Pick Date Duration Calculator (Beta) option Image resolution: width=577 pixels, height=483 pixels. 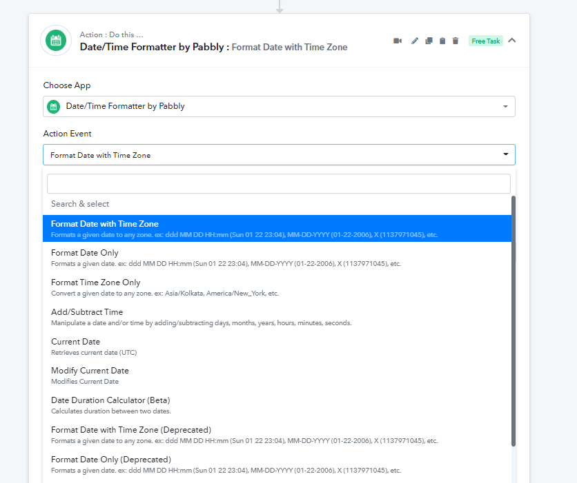click(277, 405)
